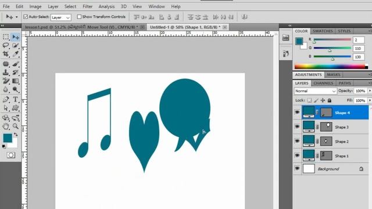
Task: Select the Path Selection tool
Action: pos(6,108)
